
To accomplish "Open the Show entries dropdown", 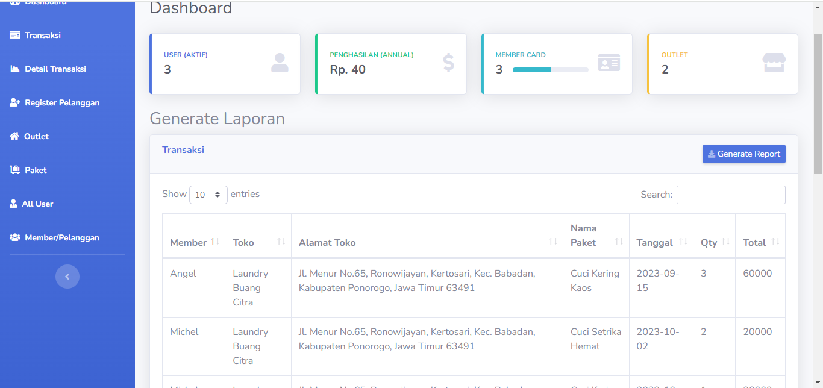I will (x=208, y=195).
